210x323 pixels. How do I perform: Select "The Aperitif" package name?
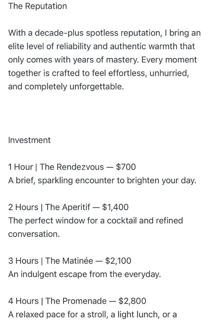click(x=68, y=207)
